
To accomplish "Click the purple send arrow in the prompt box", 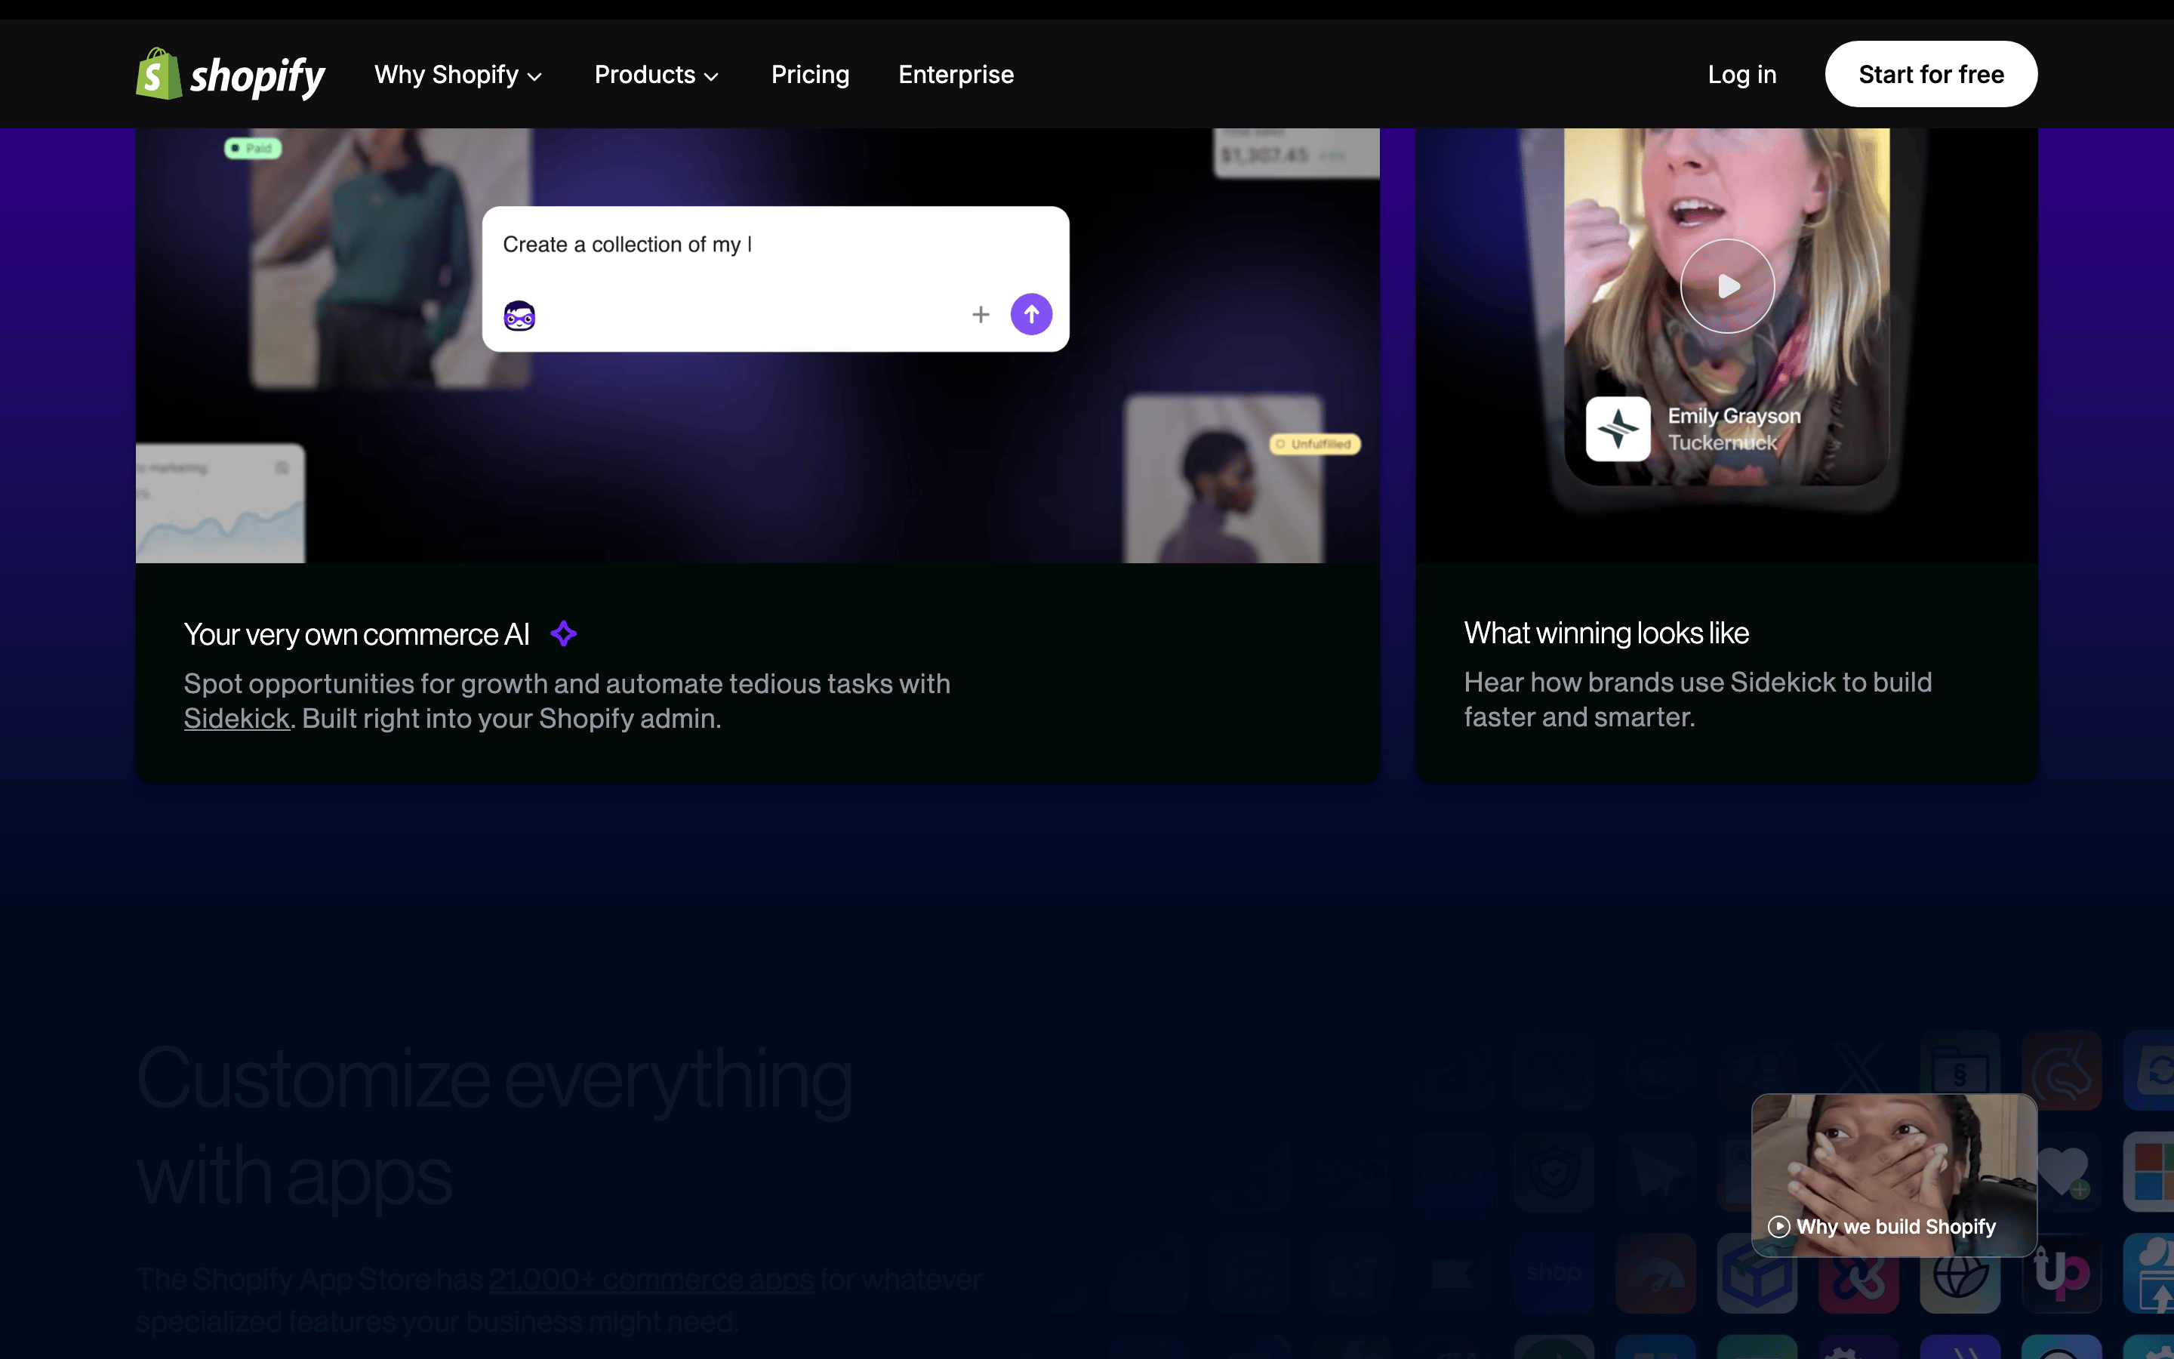I will click(x=1031, y=315).
